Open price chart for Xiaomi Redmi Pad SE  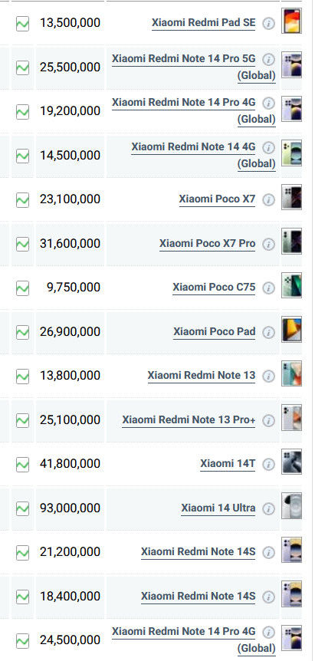coord(22,23)
